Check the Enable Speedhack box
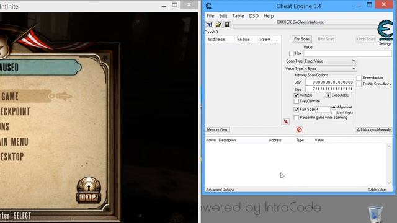Screen dimensions: 397x223 (x=359, y=84)
